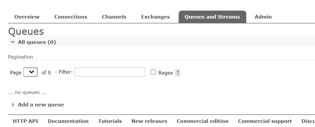Open the Overview tab
Screen dimensions: 315x127
(x=27, y=17)
